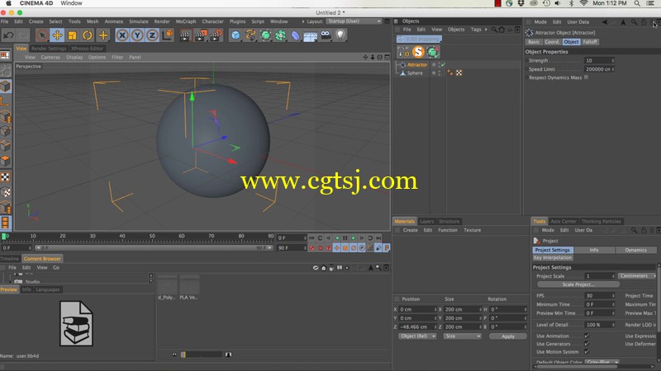Switch to Render Settings tab
The height and width of the screenshot is (371, 661).
pos(49,49)
